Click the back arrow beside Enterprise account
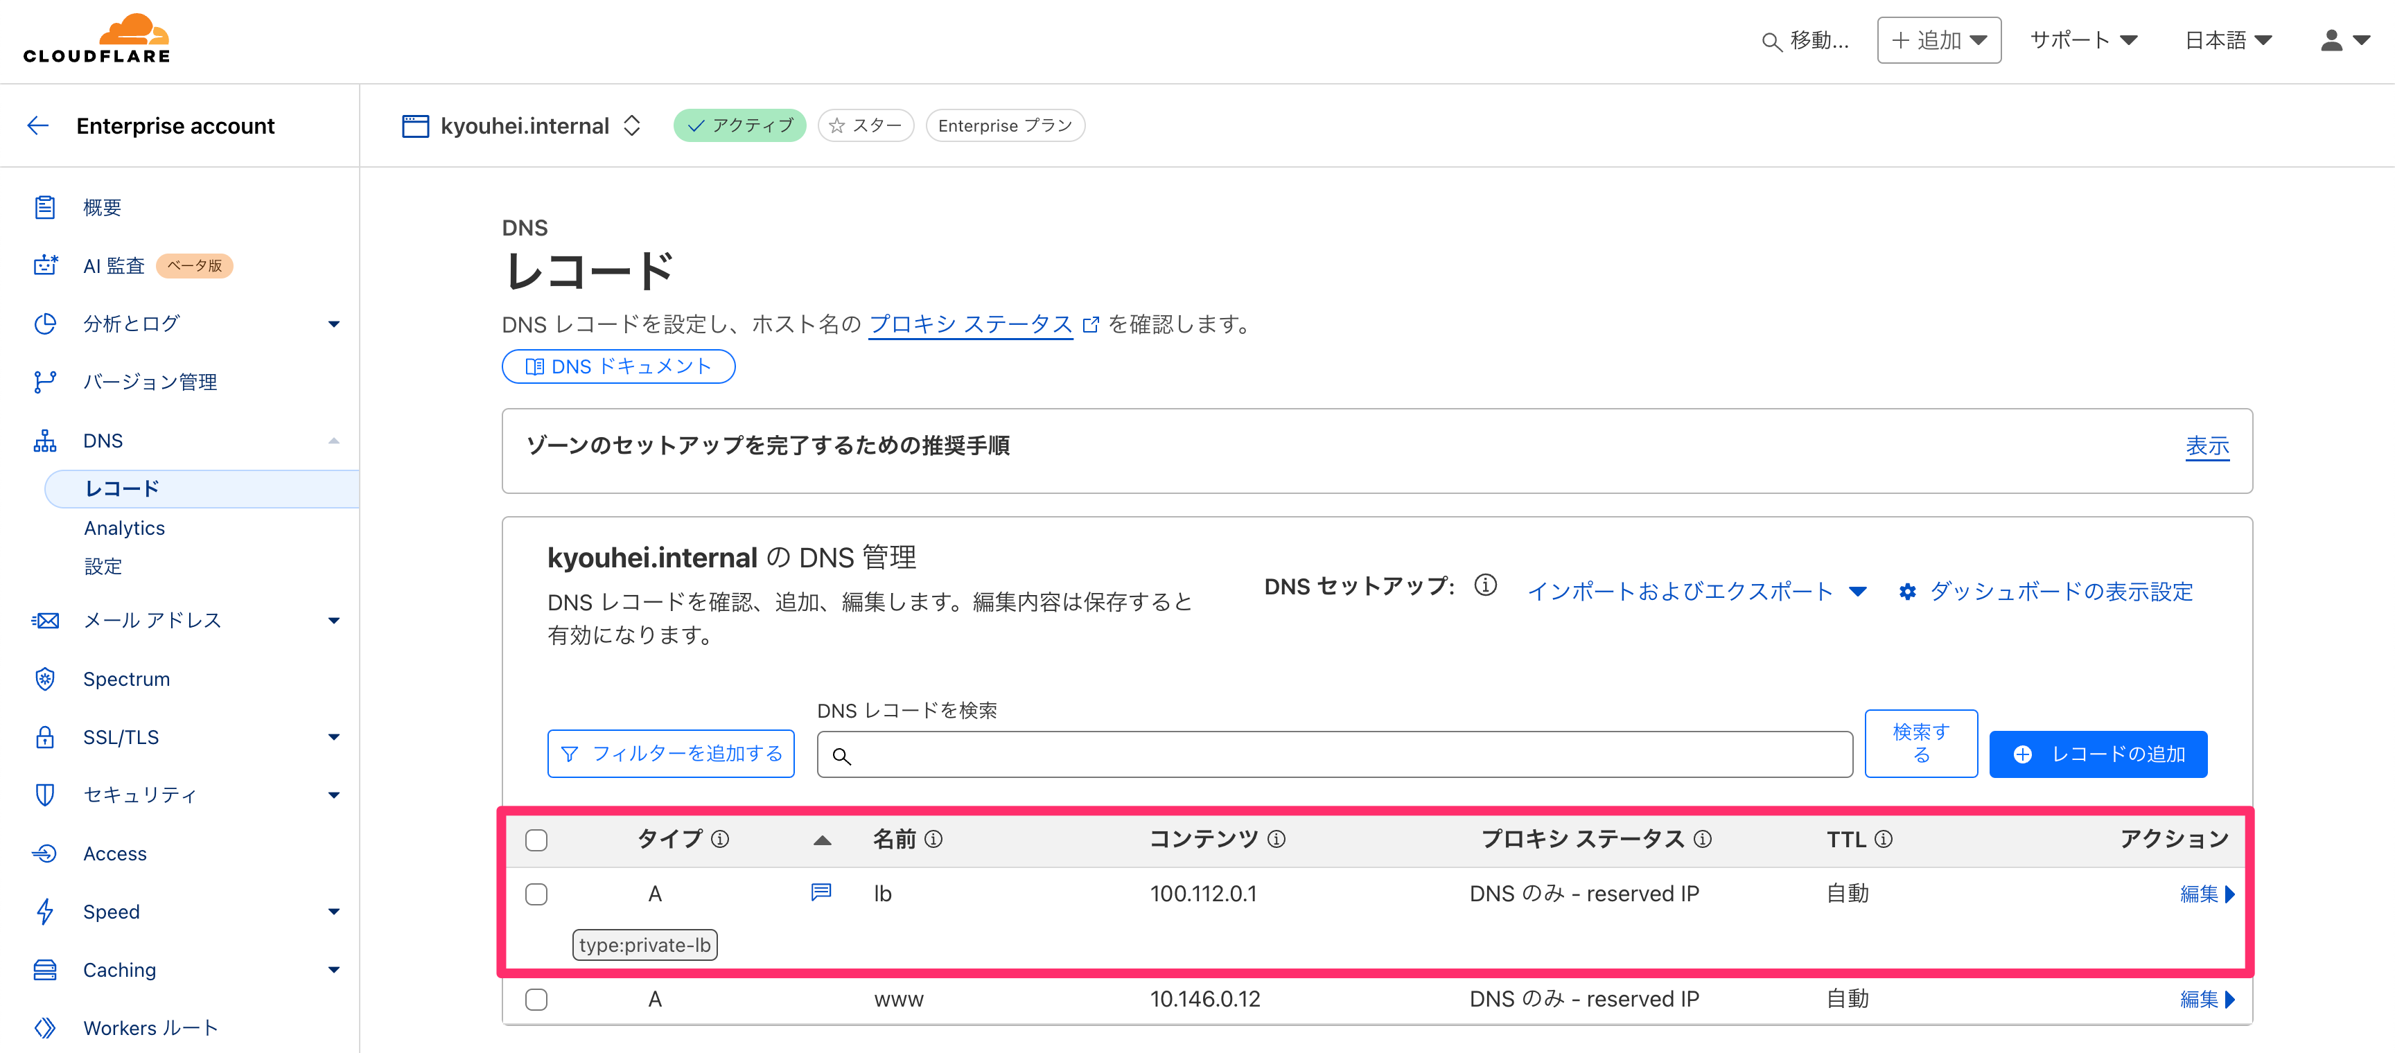 38,125
